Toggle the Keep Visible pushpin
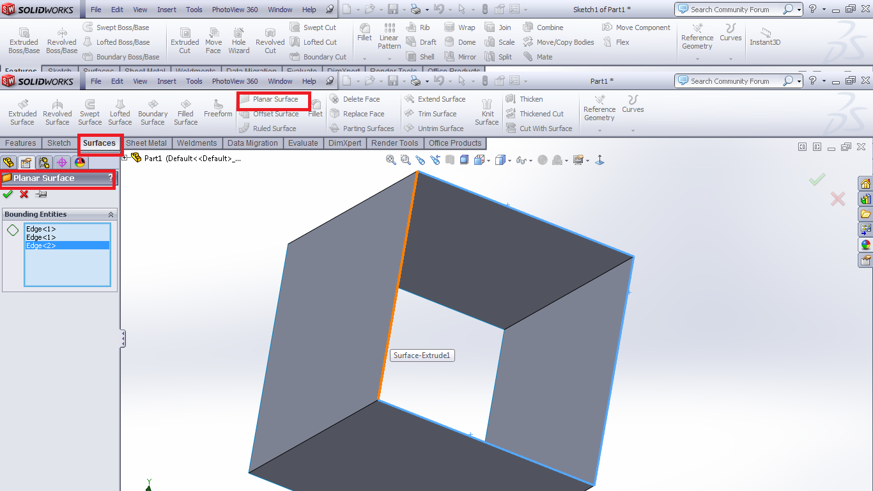873x491 pixels. (41, 194)
